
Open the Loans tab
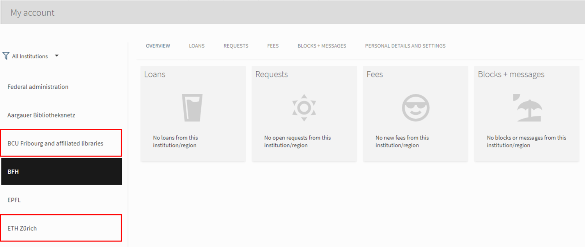pos(197,46)
